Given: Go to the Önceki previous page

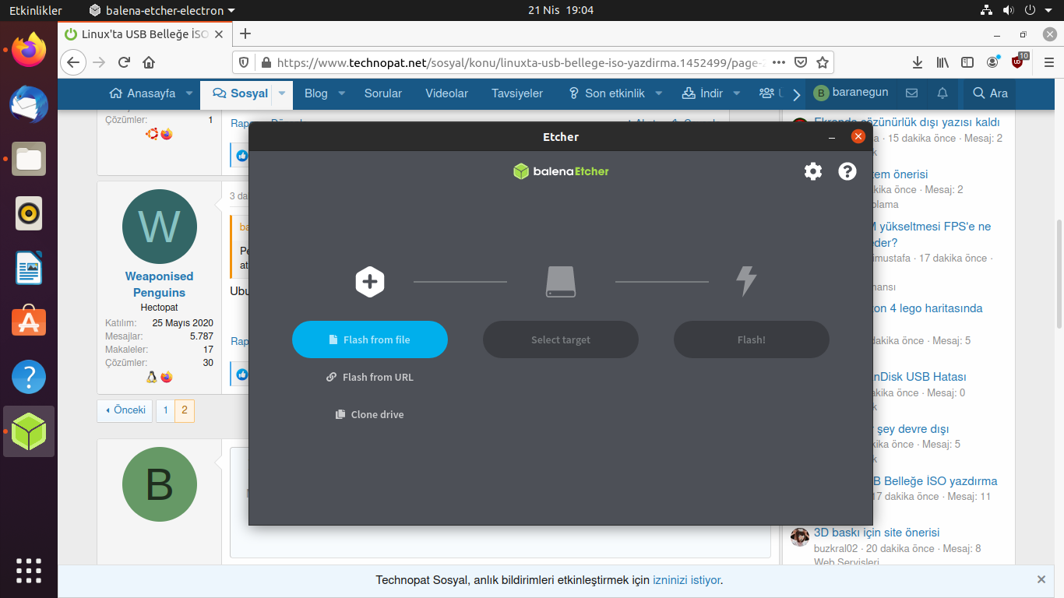Looking at the screenshot, I should (x=125, y=410).
